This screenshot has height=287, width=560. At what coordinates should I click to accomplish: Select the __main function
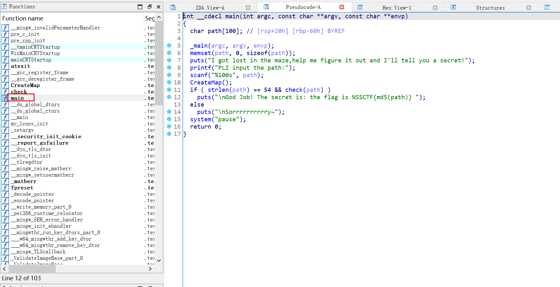(20, 117)
